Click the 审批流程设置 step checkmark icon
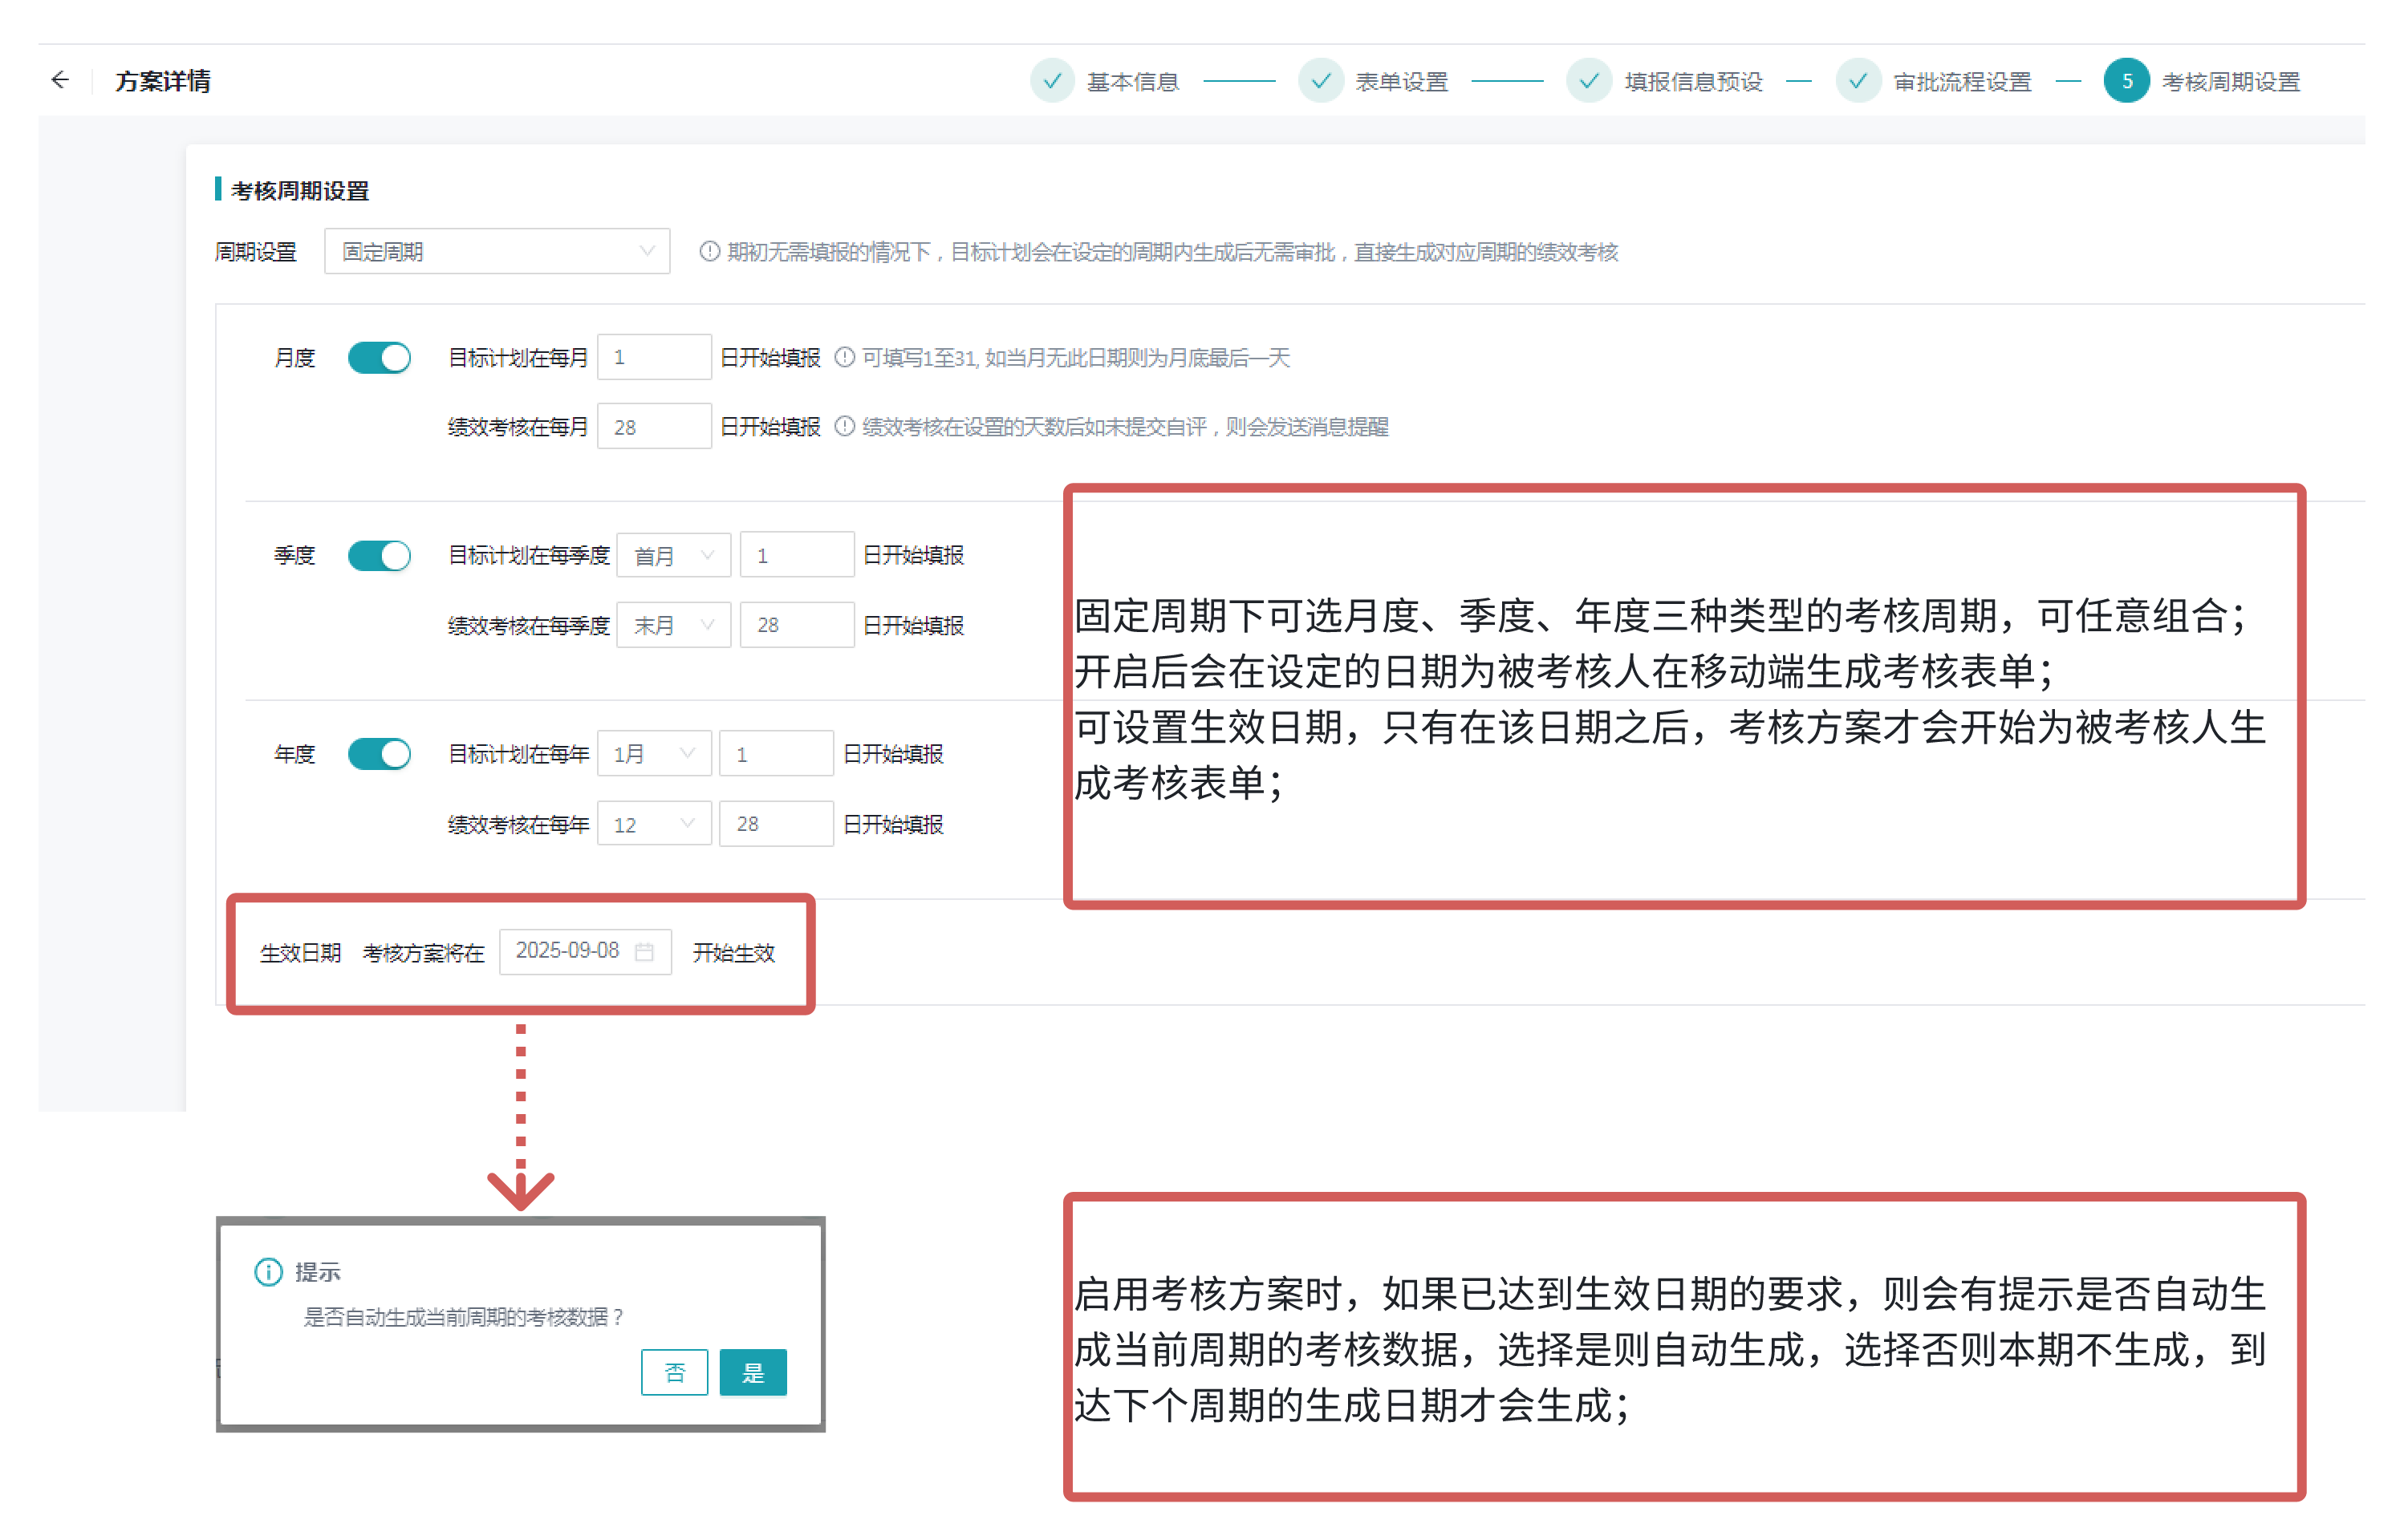2404x1540 pixels. (x=1857, y=81)
